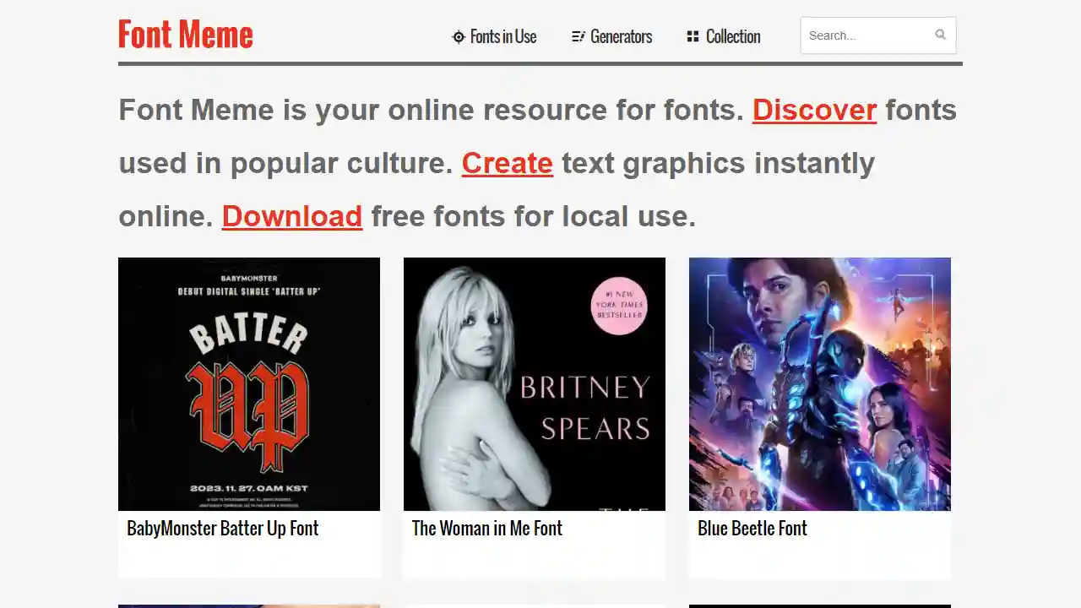
Task: Click the list icon beside Generators
Action: (x=579, y=36)
